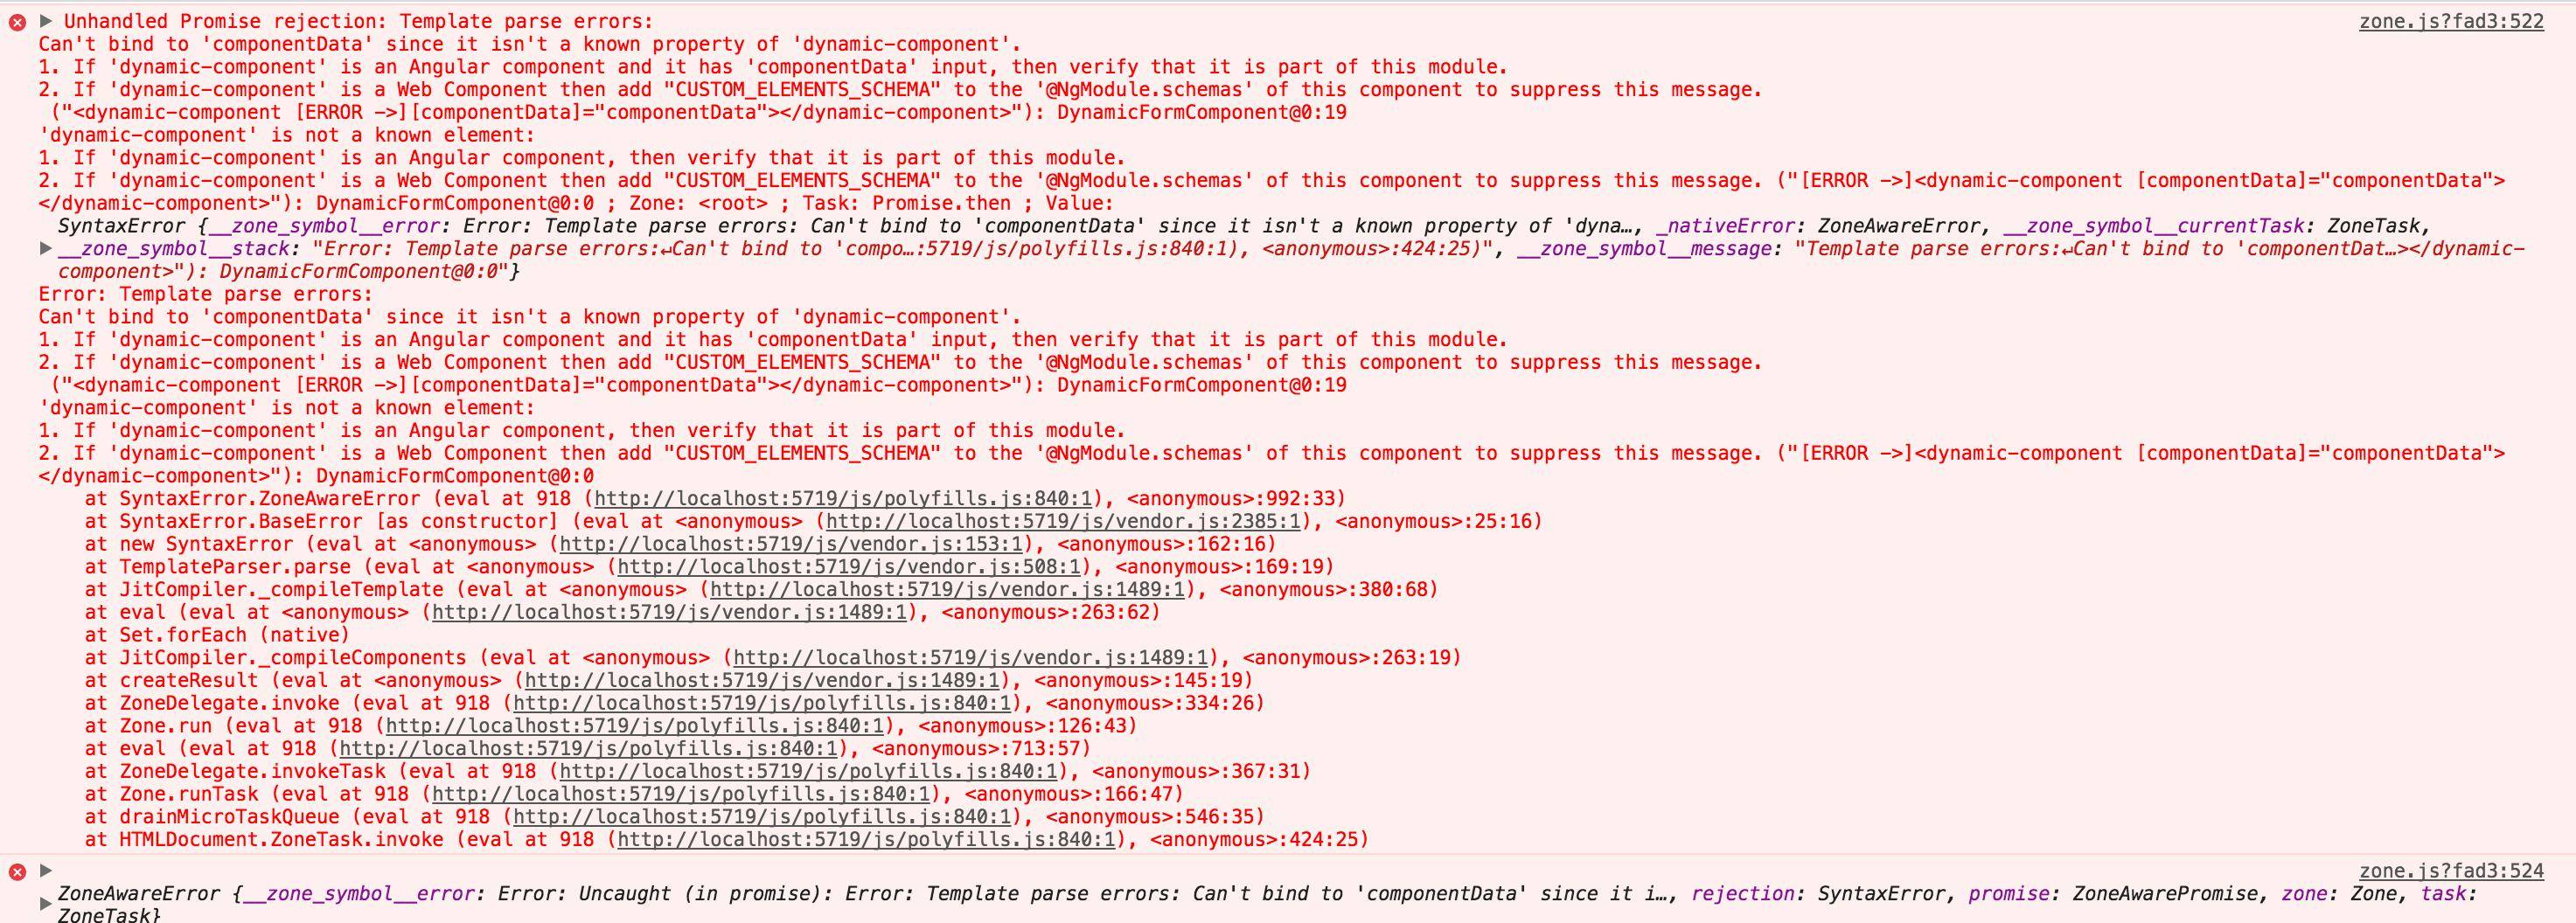This screenshot has width=2576, height=923.
Task: Open vendor.js:508:1 link in TemplateParser.parse frame
Action: (x=849, y=567)
